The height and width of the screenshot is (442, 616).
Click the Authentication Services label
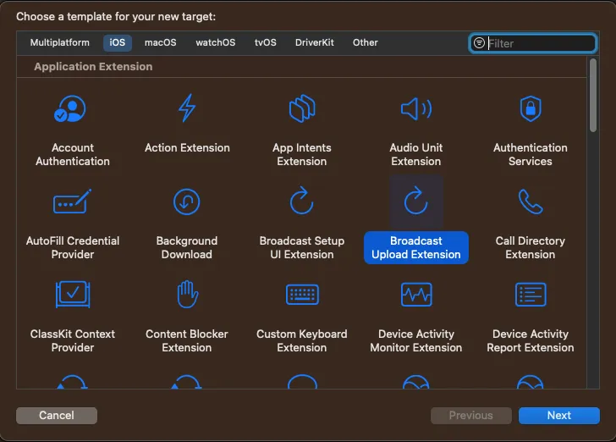[531, 155]
